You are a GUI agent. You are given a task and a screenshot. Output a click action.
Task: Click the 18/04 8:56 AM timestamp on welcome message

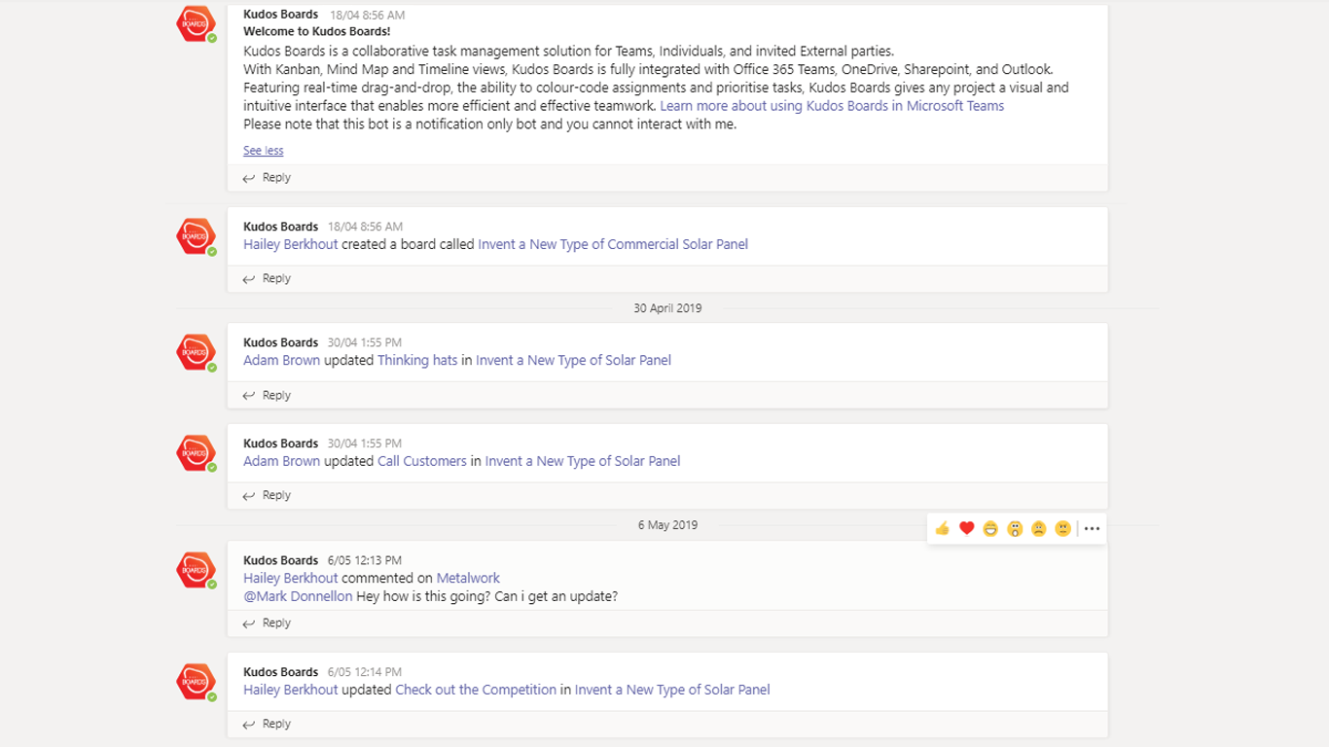[368, 16]
